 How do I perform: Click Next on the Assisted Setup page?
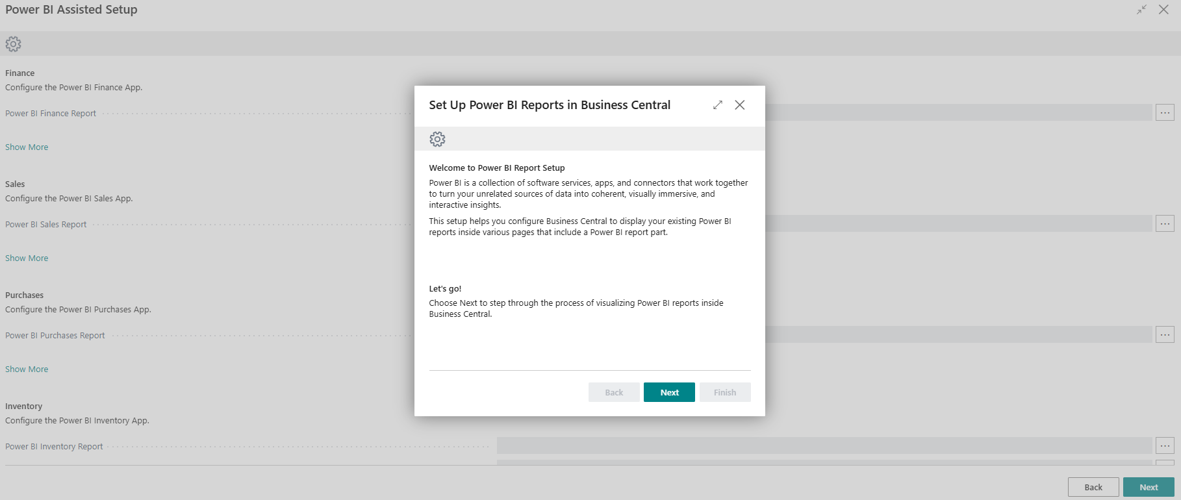pyautogui.click(x=1149, y=487)
